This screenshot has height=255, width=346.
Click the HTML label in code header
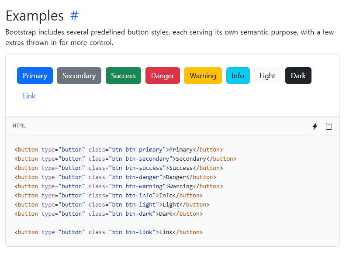[x=19, y=126]
